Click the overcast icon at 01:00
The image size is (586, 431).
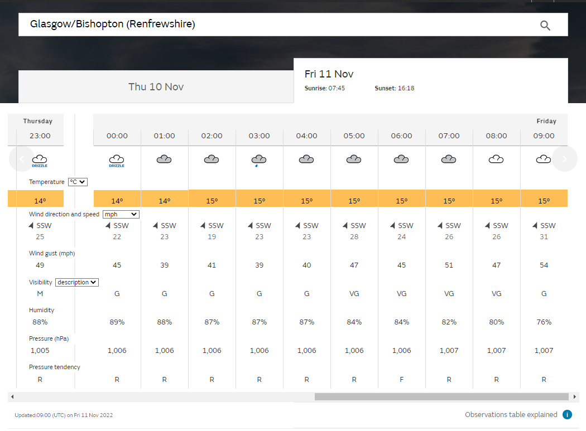click(x=164, y=159)
